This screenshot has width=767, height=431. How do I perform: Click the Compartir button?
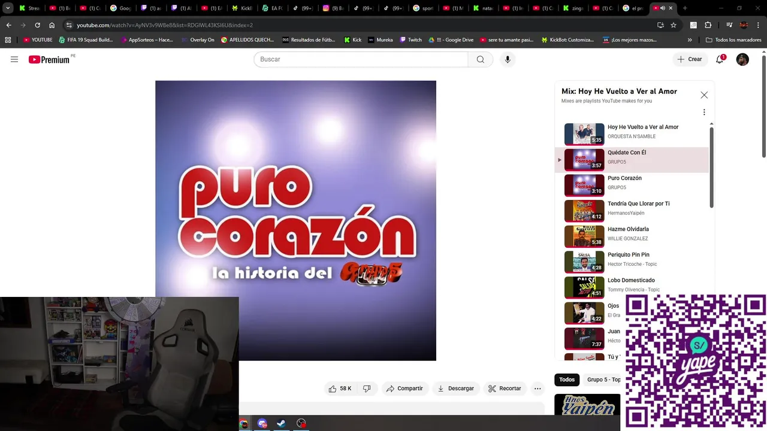pyautogui.click(x=404, y=388)
